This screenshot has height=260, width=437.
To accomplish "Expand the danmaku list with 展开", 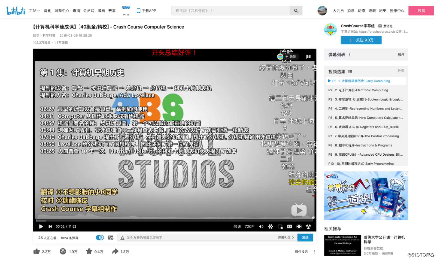I will pyautogui.click(x=401, y=55).
